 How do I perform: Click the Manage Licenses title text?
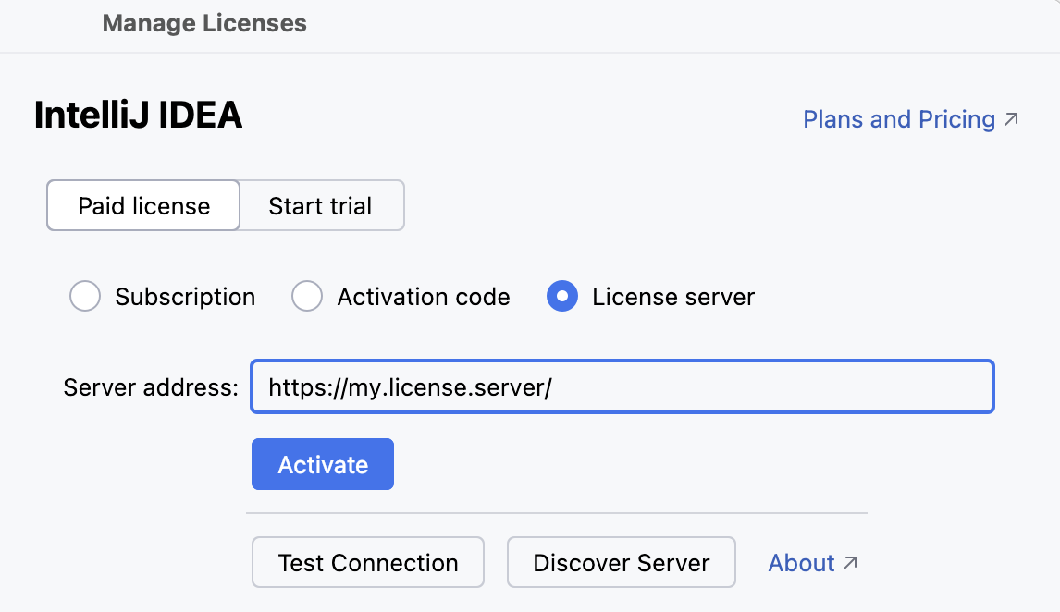point(204,24)
